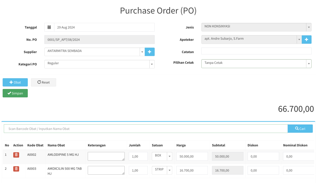
Task: Click the Nominal Diskon column header
Action: coord(295,145)
